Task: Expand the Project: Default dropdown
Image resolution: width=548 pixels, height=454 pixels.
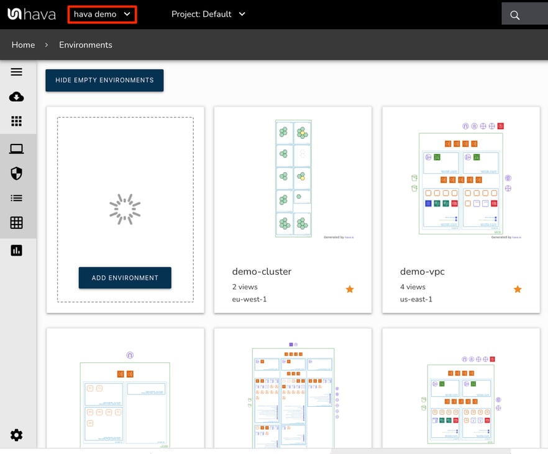Action: pyautogui.click(x=208, y=14)
